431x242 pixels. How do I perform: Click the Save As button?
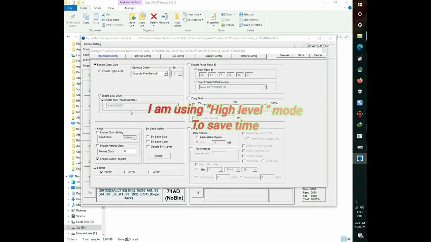coord(285,55)
